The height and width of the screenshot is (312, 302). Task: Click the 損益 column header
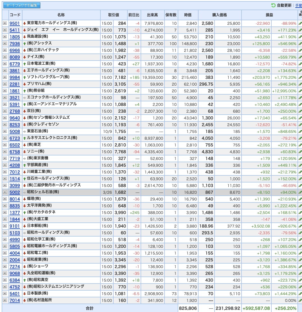pyautogui.click(x=270, y=15)
